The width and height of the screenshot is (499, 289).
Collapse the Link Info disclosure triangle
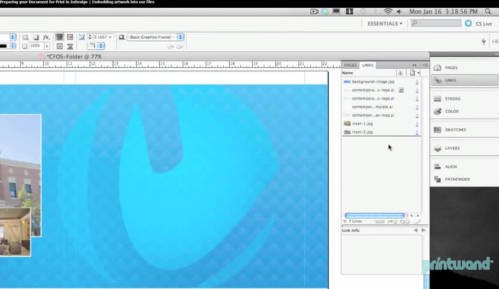point(345,221)
